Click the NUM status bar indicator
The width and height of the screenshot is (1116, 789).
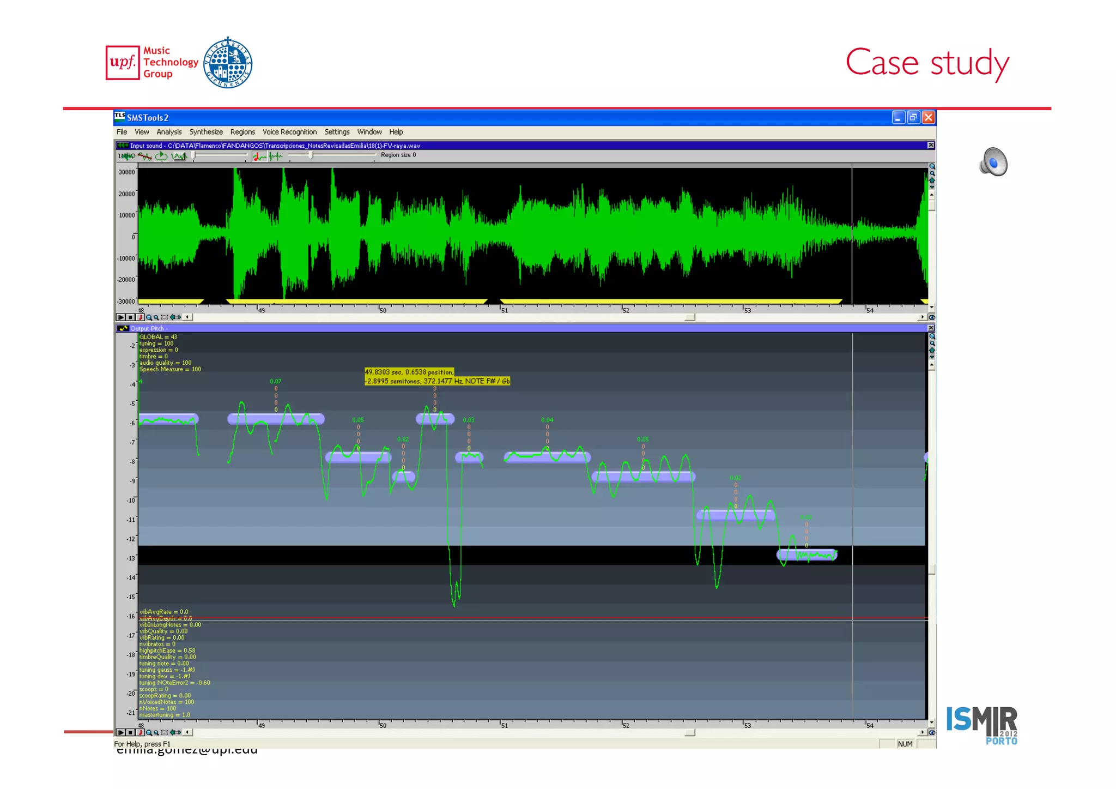(905, 744)
